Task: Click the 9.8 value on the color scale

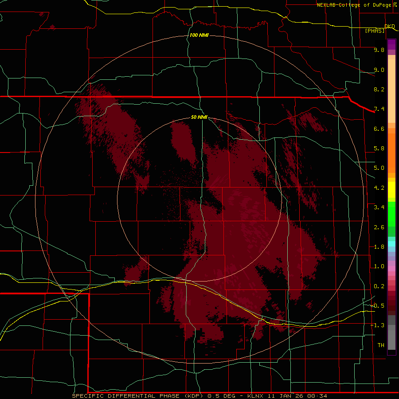Action: 379,50
